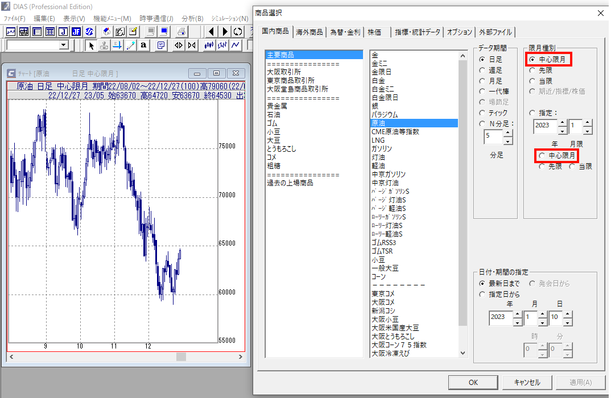Open the toolbar combo box dropdown
This screenshot has width=611, height=398.
63,45
